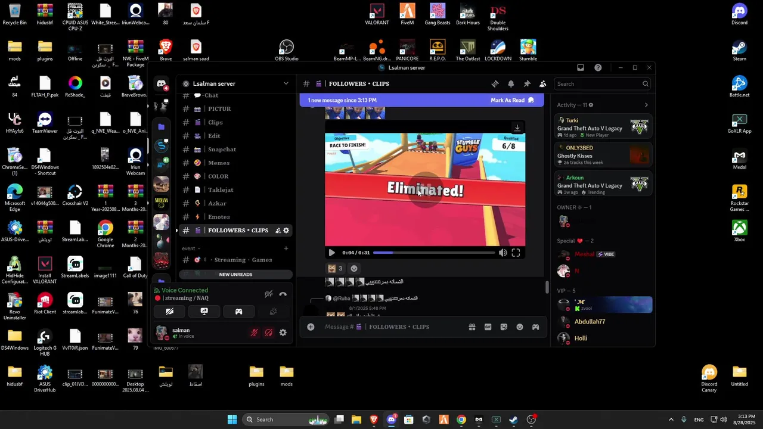Open Discord taskbar icon
The width and height of the screenshot is (763, 429).
coord(392,419)
